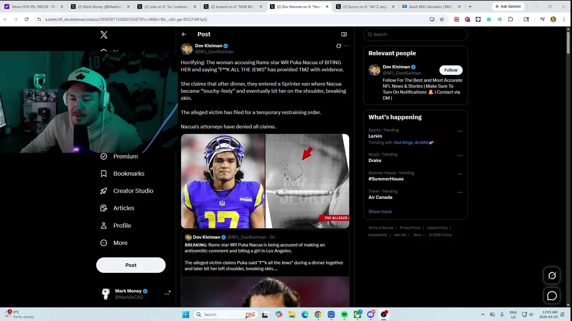
Task: Open the TMZ bite mark image
Action: [x=307, y=181]
